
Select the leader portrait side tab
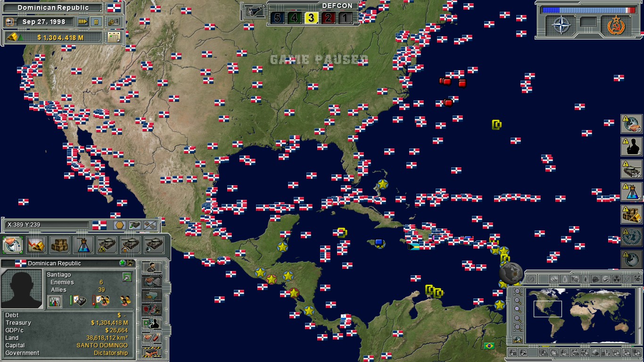coord(152,267)
